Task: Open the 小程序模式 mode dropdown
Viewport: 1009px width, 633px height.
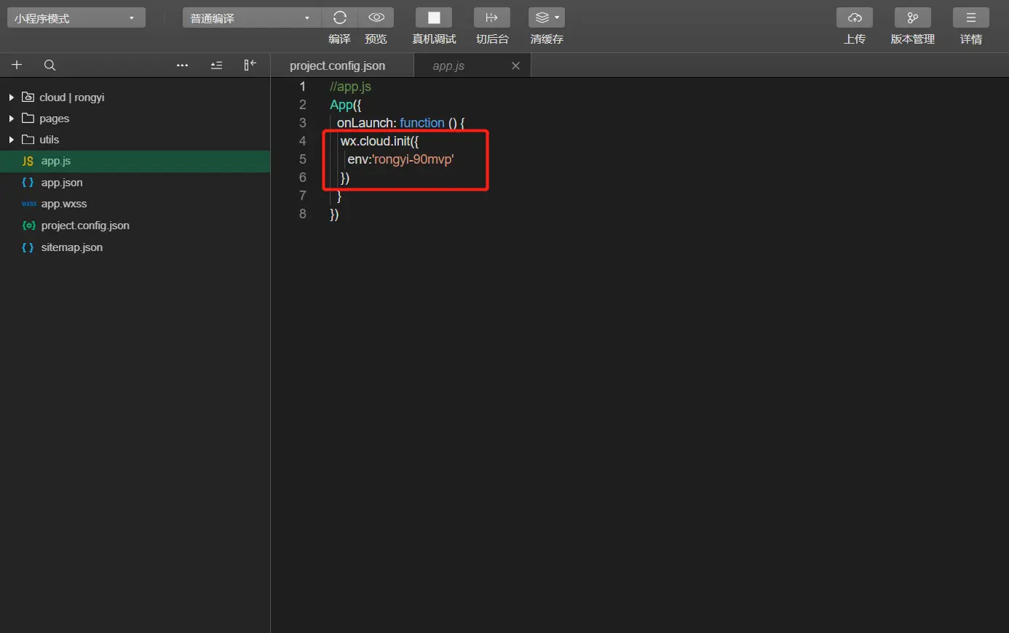Action: click(76, 17)
